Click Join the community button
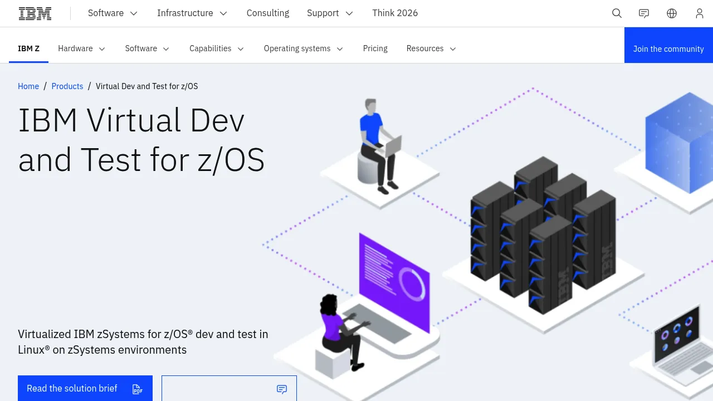This screenshot has width=713, height=401. pyautogui.click(x=668, y=45)
